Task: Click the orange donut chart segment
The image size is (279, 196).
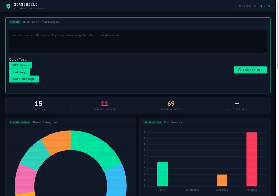Action: tap(58, 141)
